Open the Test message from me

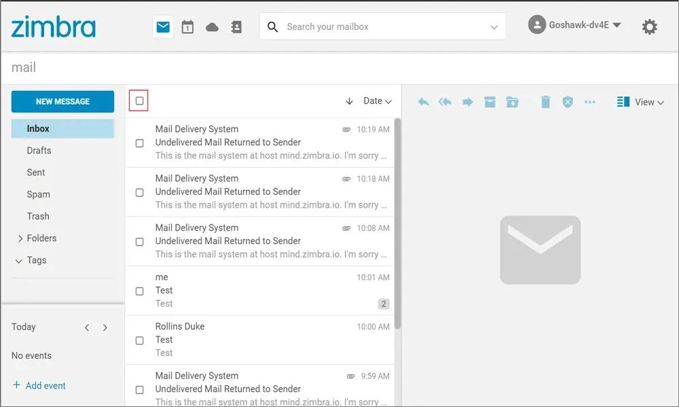(260, 290)
